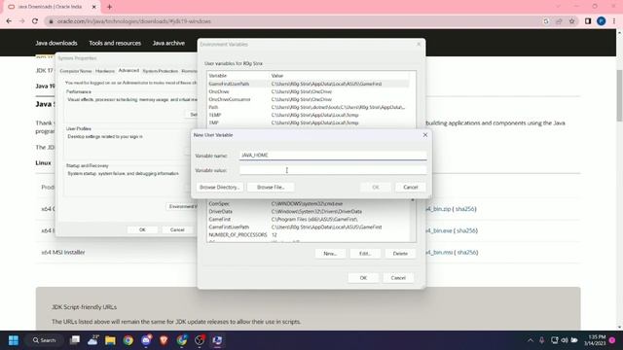Select Path user variable row
The height and width of the screenshot is (350, 623).
point(309,107)
